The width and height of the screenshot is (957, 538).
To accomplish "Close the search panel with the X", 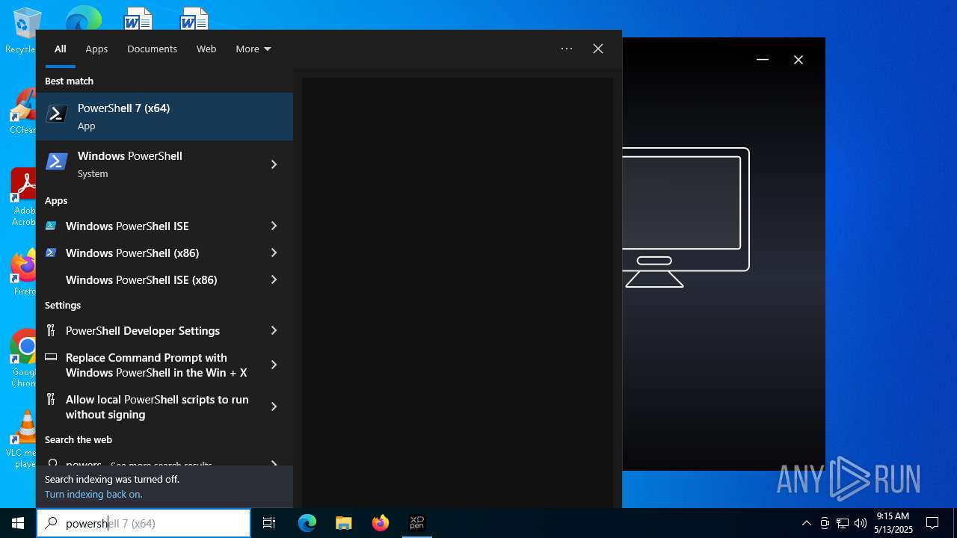I will (598, 49).
